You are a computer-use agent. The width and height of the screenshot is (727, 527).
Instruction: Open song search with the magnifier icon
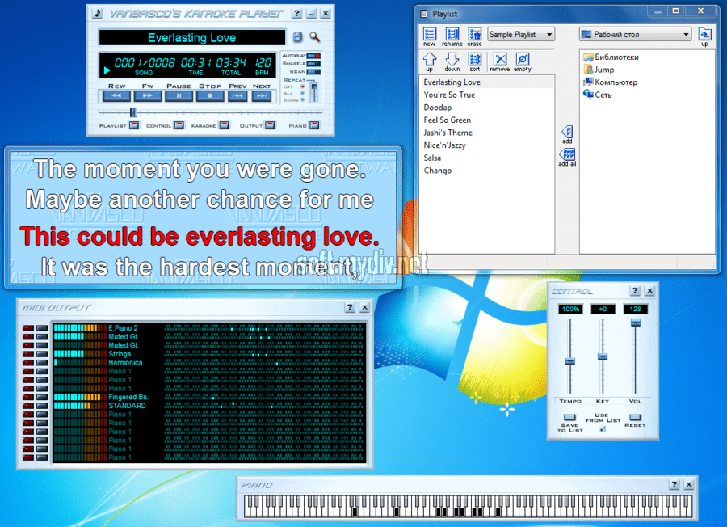coord(314,37)
